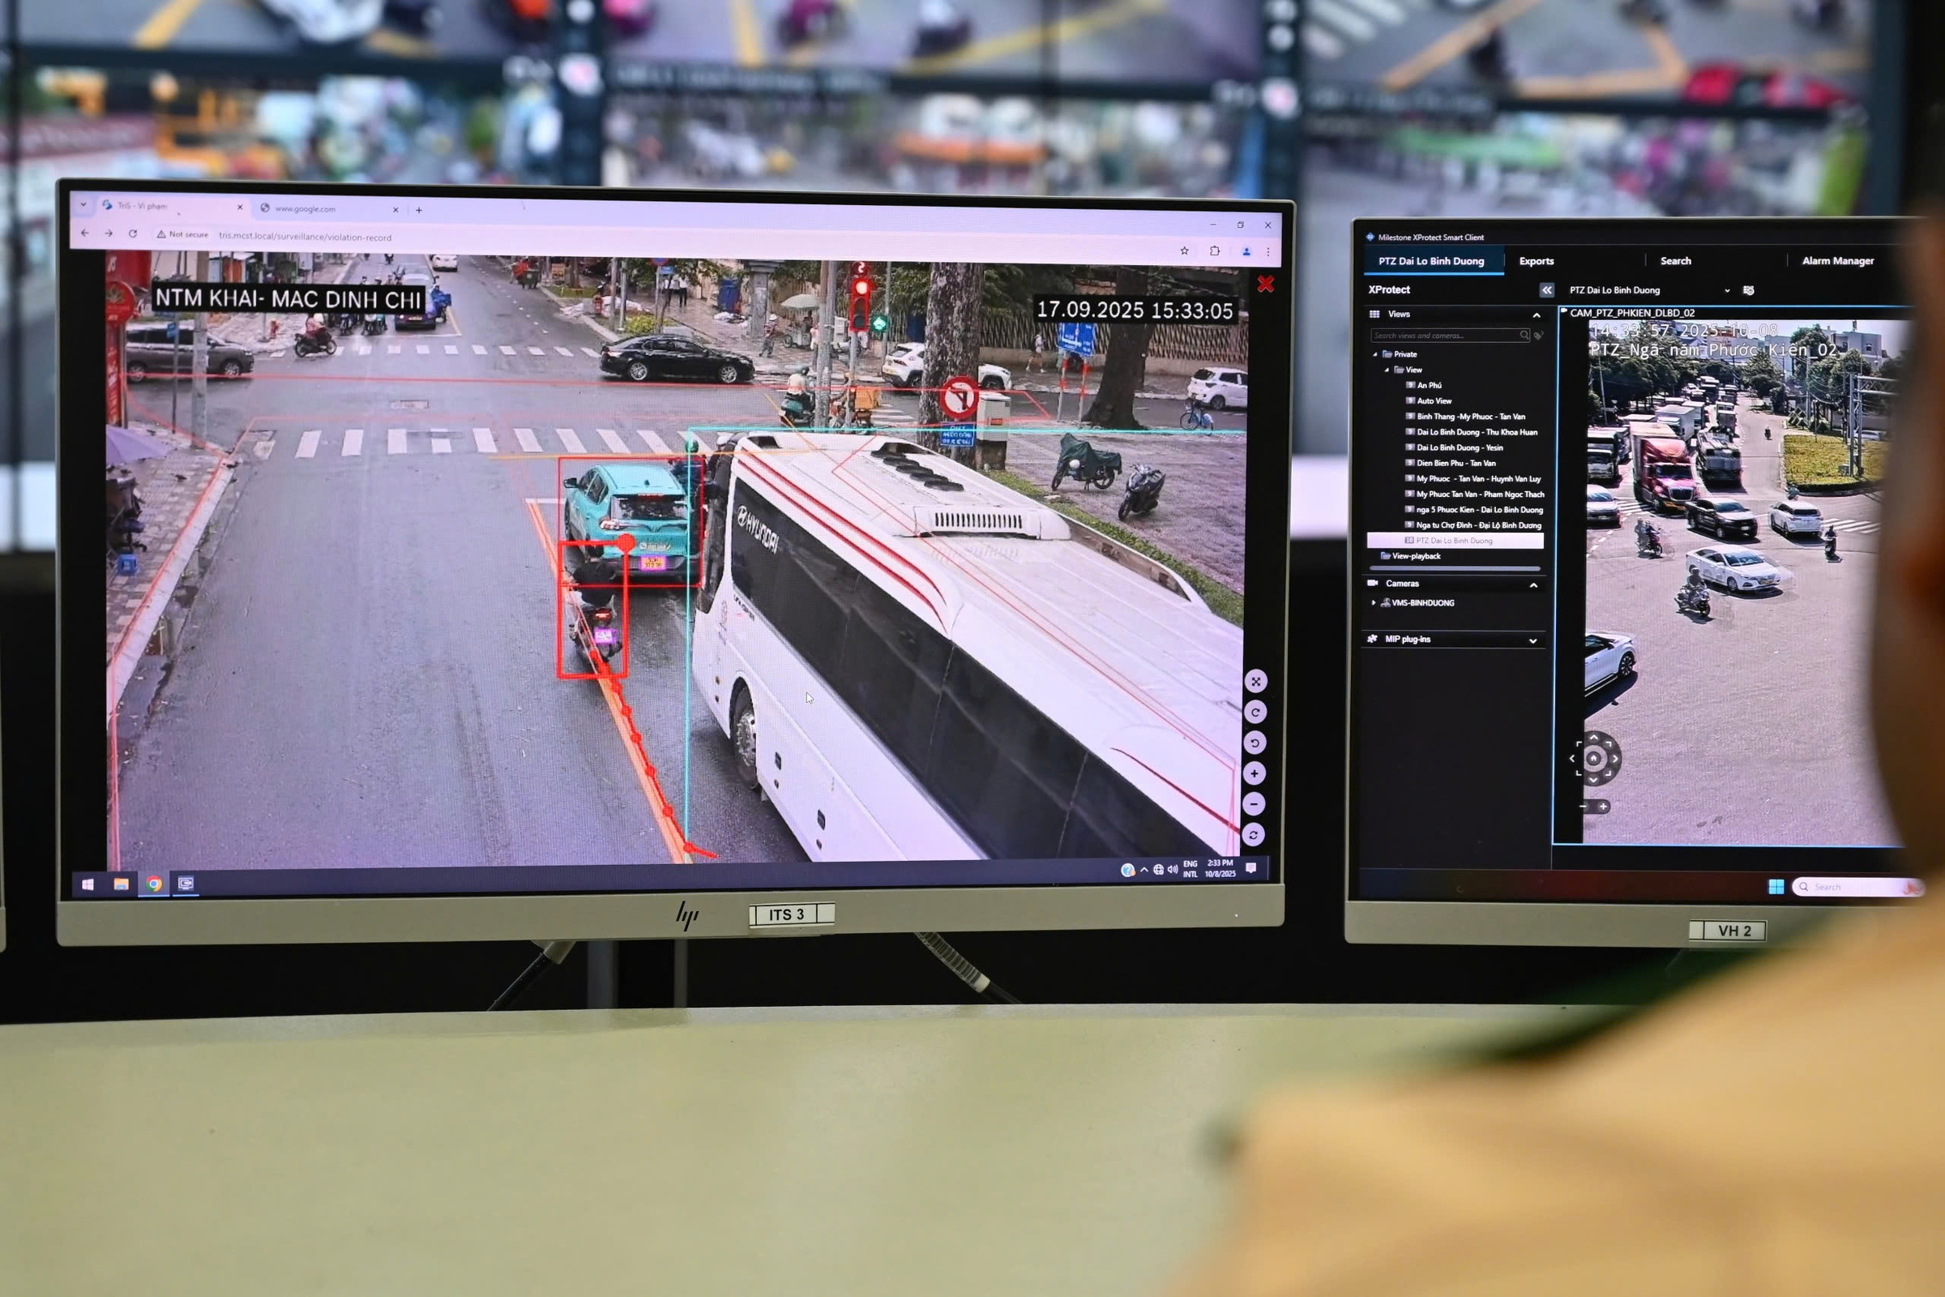This screenshot has width=1945, height=1297.
Task: Bookmark this page with the star icon
Action: (1184, 250)
